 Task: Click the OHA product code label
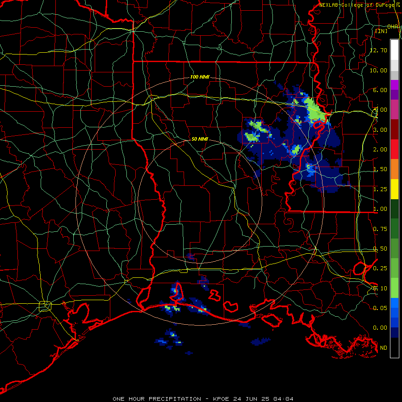point(393,27)
